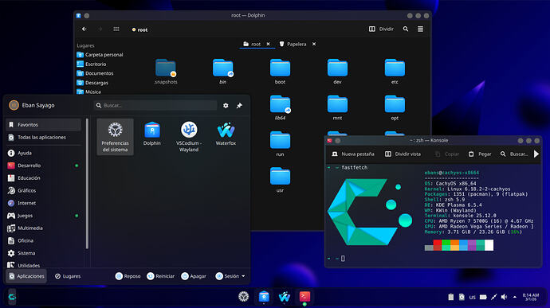Select the boot folder
This screenshot has width=550, height=308.
(x=280, y=72)
